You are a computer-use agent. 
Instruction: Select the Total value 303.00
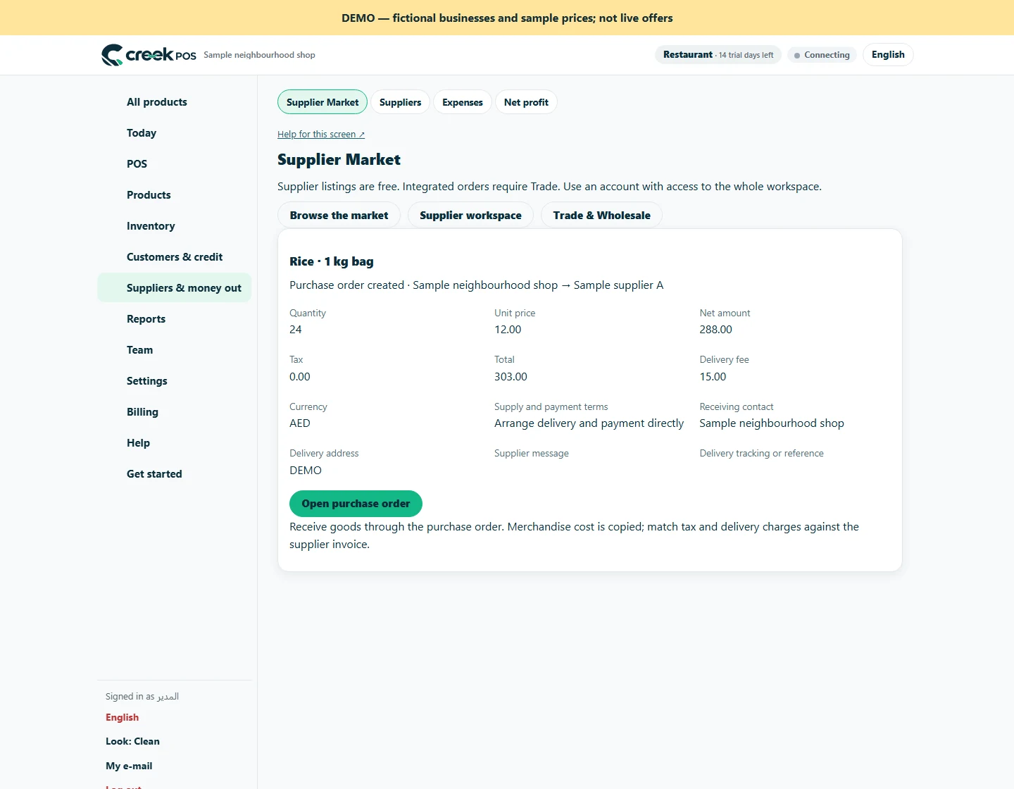(x=511, y=377)
